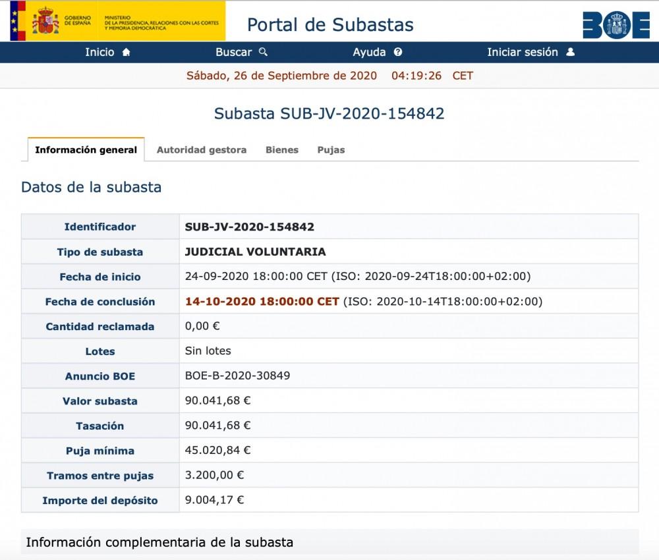Open the BOE-B-2020-30849 announcement link
The width and height of the screenshot is (659, 560).
[231, 376]
